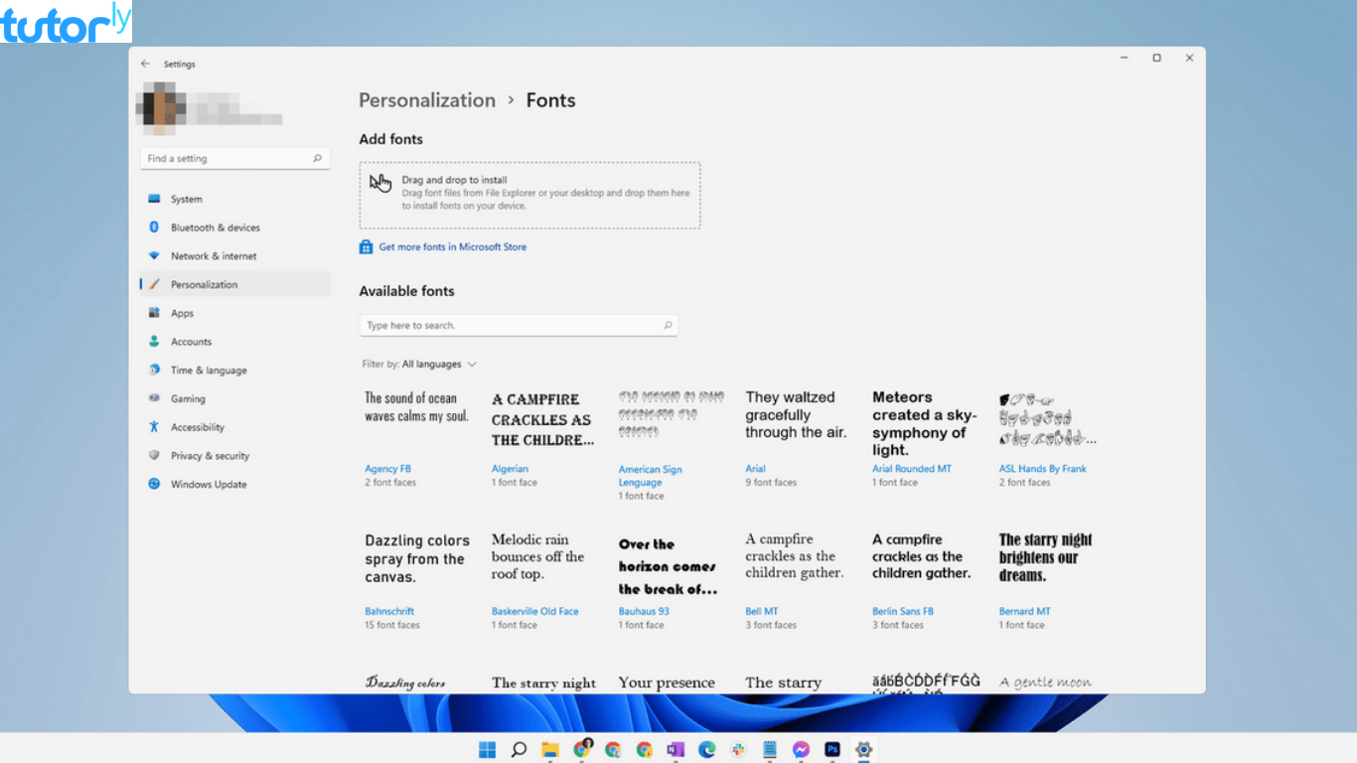Click the magnifier in Find a setting box
The image size is (1357, 763).
click(317, 158)
